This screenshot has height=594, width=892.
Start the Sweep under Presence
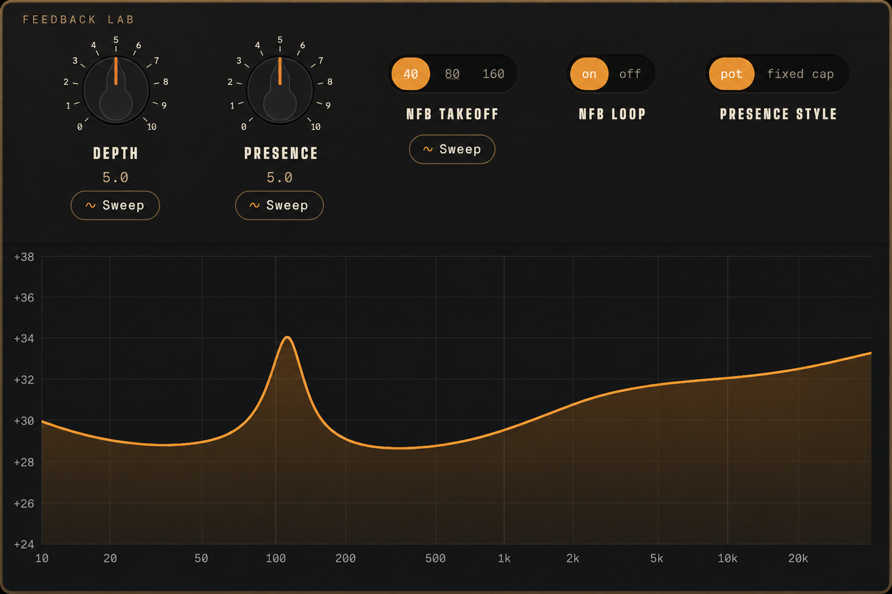tap(279, 206)
